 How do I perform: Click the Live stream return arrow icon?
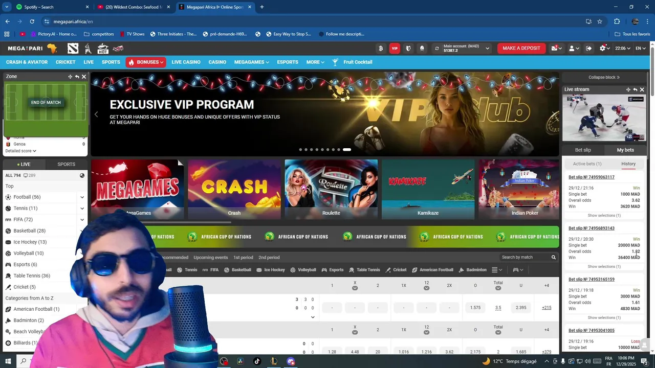(635, 89)
